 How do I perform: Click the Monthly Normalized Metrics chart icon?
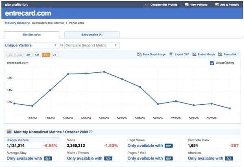pyautogui.click(x=9, y=132)
